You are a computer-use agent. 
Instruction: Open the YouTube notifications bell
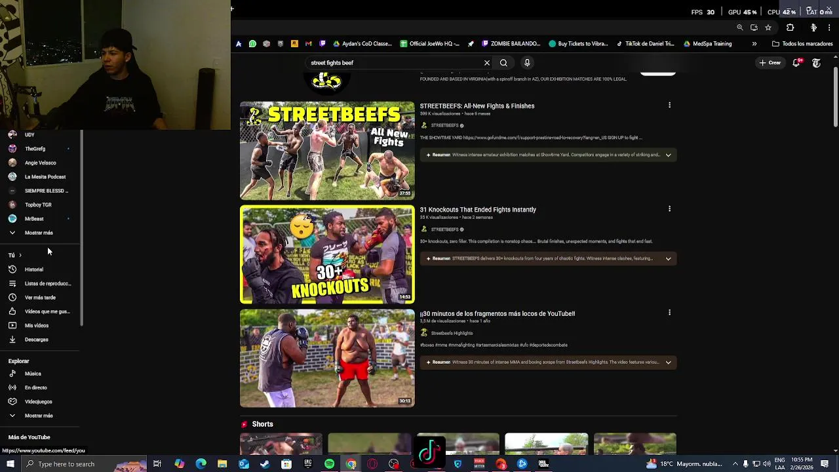(796, 63)
